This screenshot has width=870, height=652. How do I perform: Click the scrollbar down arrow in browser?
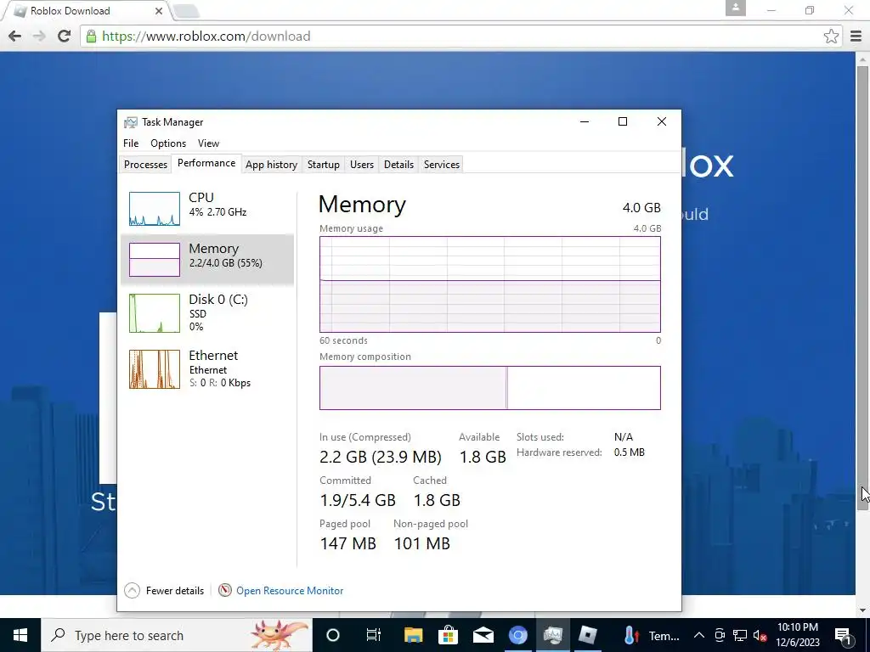coord(863,610)
